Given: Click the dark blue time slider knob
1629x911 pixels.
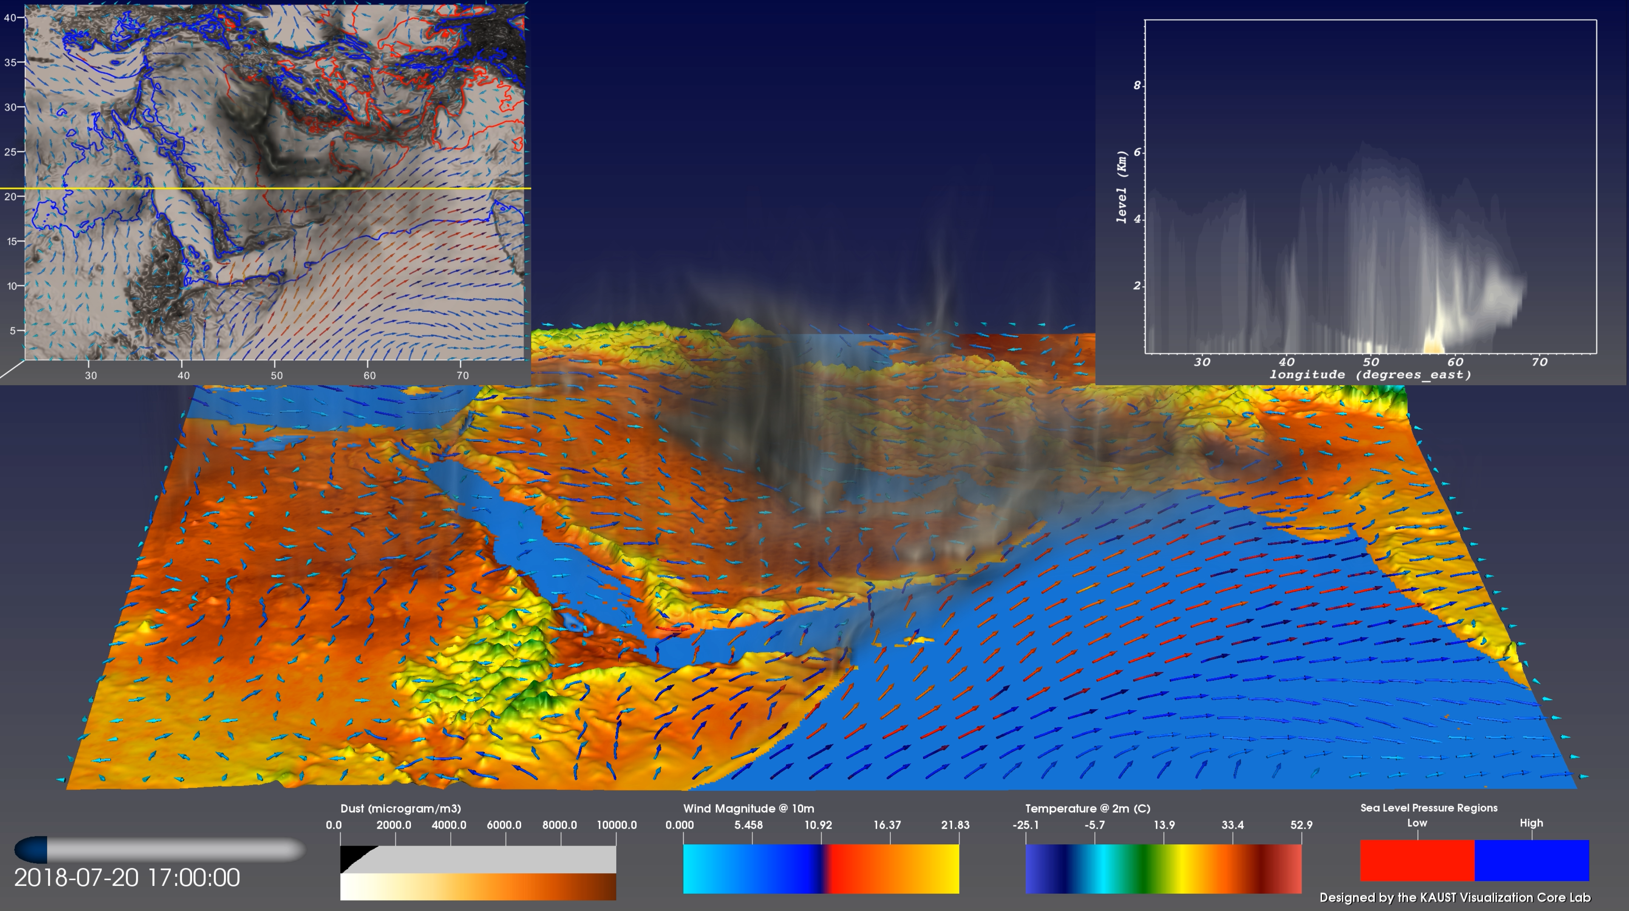Looking at the screenshot, I should pyautogui.click(x=31, y=850).
